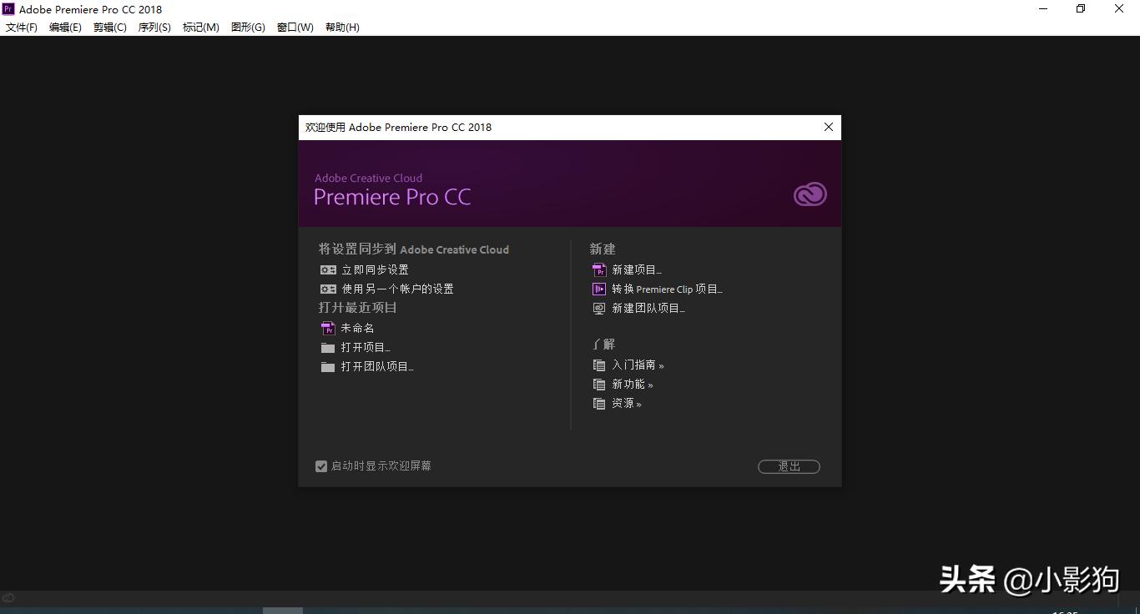Click the Pr icon beside 新建项目
The height and width of the screenshot is (614, 1140).
tap(598, 269)
